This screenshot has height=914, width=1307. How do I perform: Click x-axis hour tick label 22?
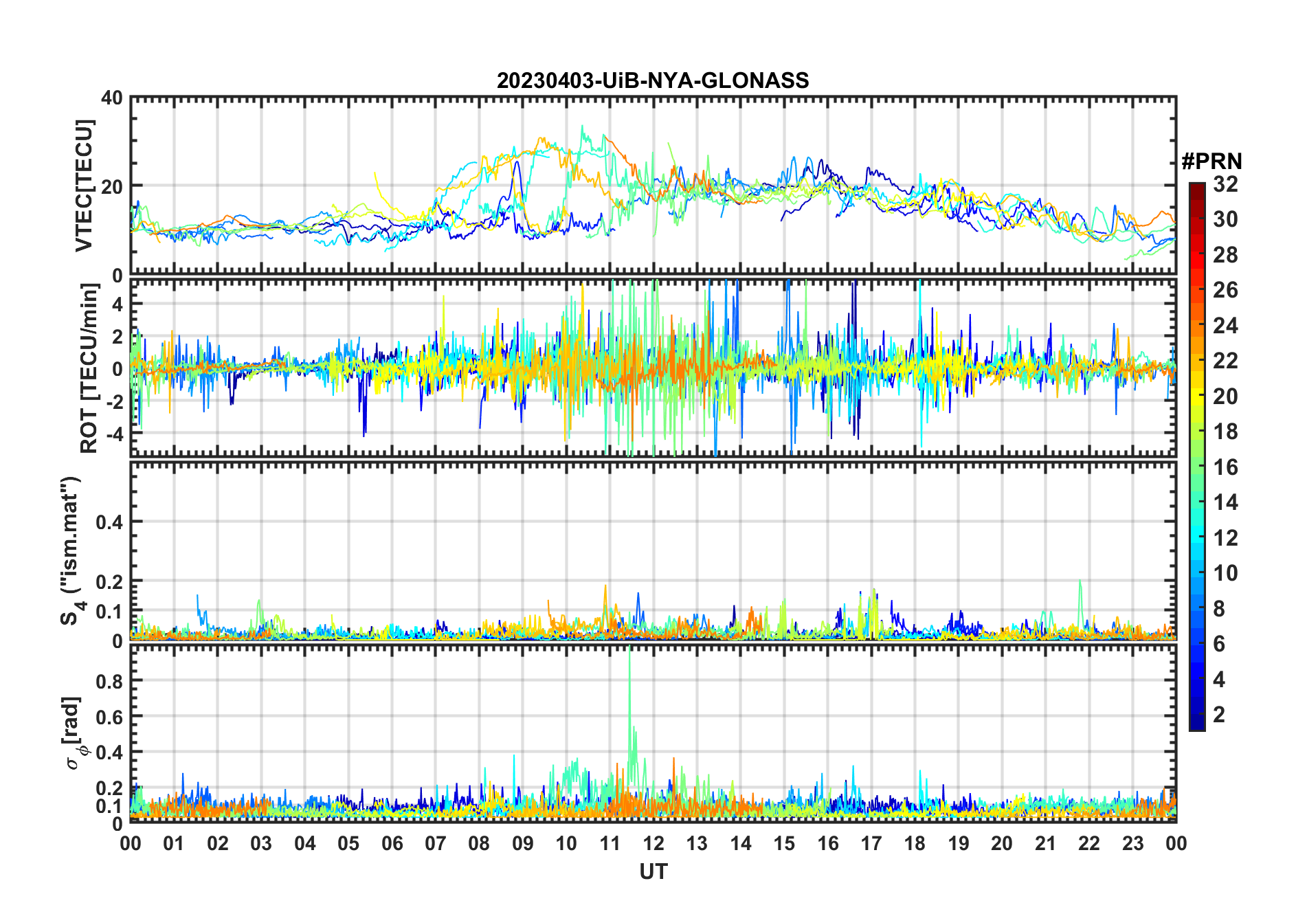(x=1089, y=843)
